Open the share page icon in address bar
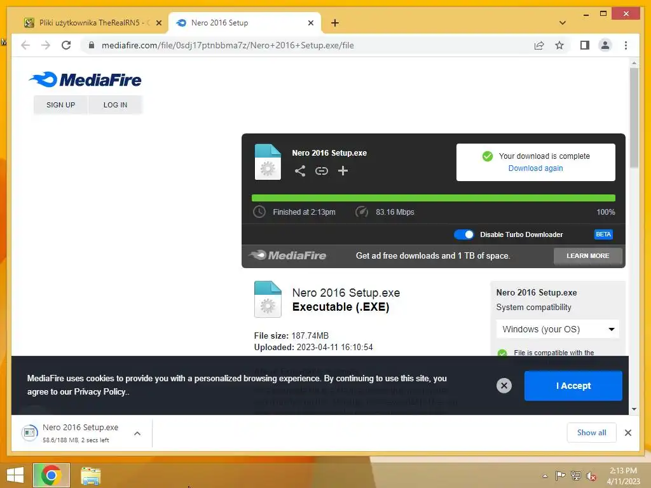This screenshot has width=651, height=488. (539, 45)
